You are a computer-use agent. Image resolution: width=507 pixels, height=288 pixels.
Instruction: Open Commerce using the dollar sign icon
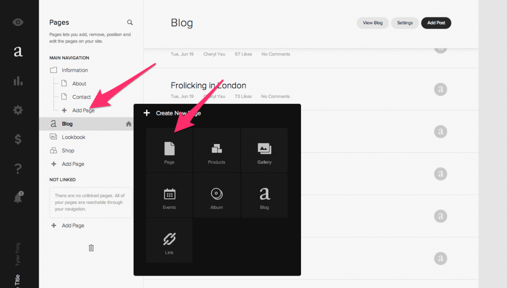pyautogui.click(x=18, y=139)
